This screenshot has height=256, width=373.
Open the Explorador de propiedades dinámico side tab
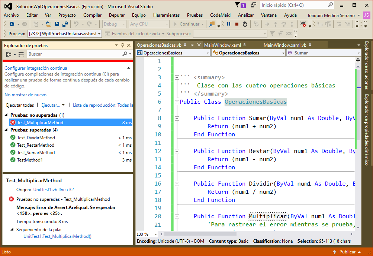[367, 130]
